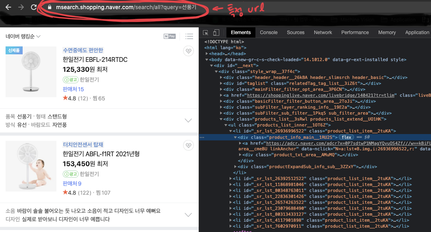Toggle the device toolbar icon in DevTools

[x=216, y=33]
